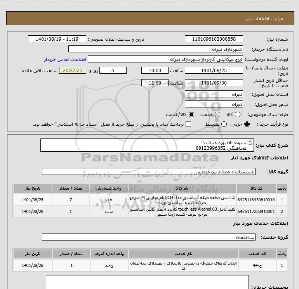
Task: Click the price validity hour field 11:00
Action: coord(155,83)
